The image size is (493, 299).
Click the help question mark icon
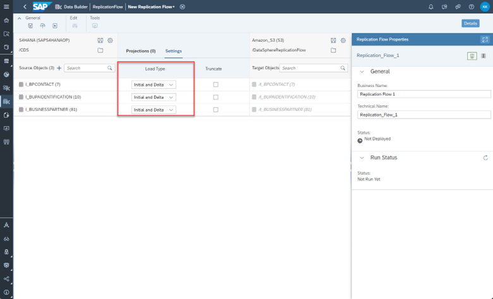[x=471, y=6]
